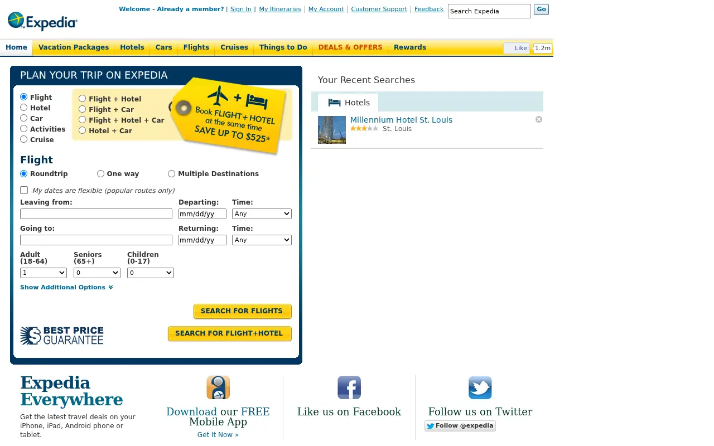The height and width of the screenshot is (446, 714).
Task: Open the Adult count dropdown
Action: [44, 273]
